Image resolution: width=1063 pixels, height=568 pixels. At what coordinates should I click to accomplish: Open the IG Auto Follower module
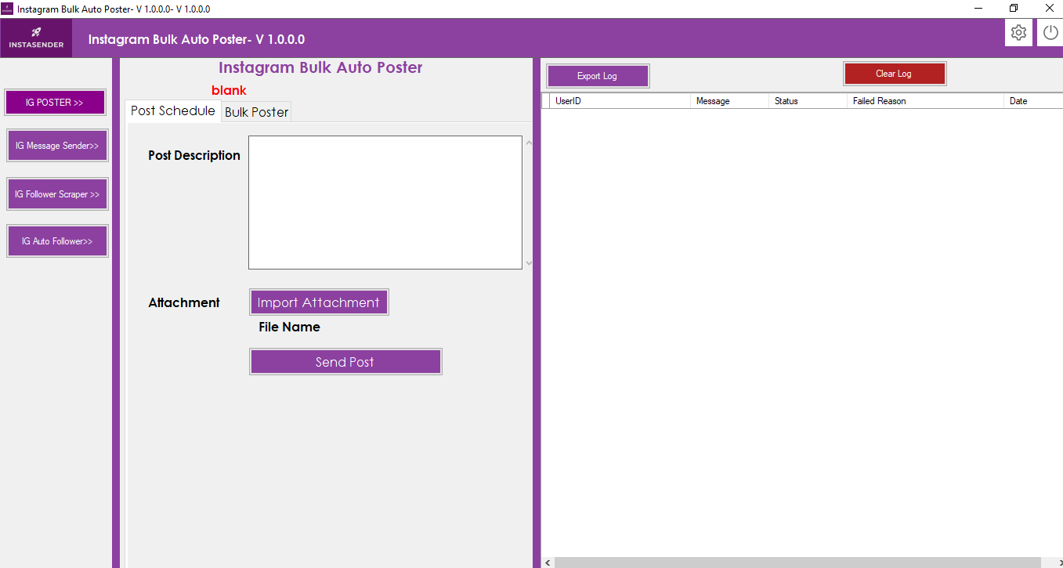57,241
